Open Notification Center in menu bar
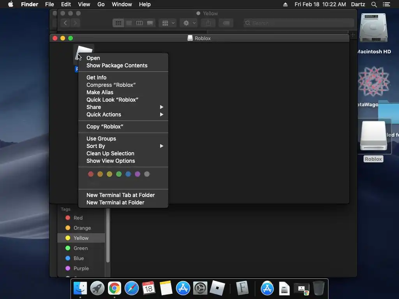This screenshot has height=299, width=399. click(x=386, y=4)
